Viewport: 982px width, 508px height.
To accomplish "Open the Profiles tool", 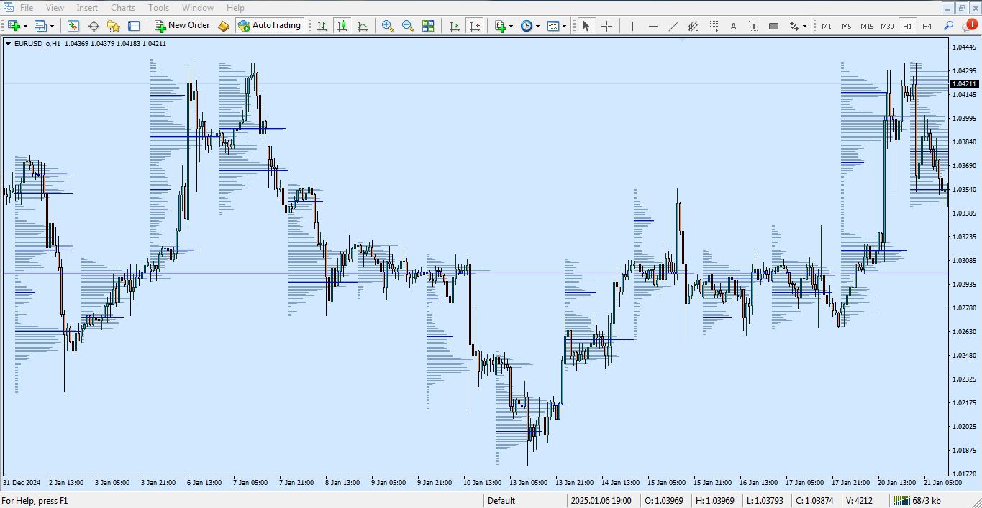I will tap(40, 26).
